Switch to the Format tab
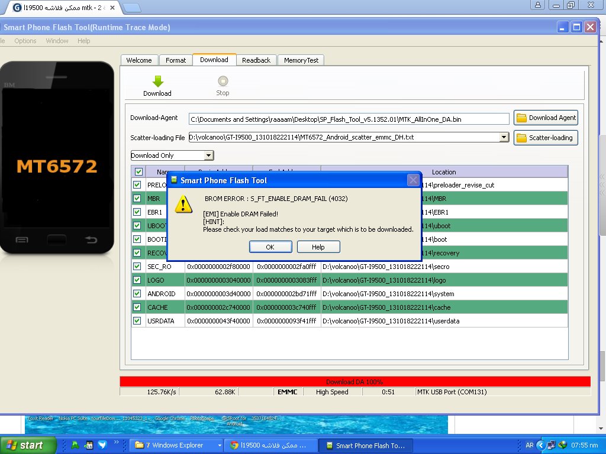This screenshot has height=454, width=606. click(176, 60)
